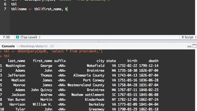Screen dimensions: 197x111
Task: Click birth date 1782-12-05
Action: pos(127,100)
